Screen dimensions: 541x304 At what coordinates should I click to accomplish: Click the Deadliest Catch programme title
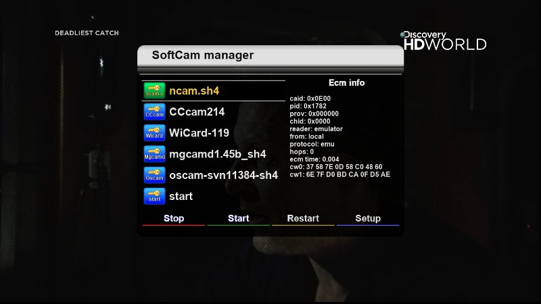tap(87, 33)
